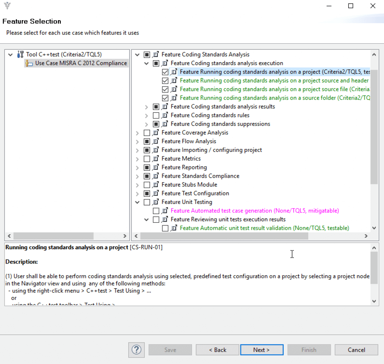This screenshot has width=384, height=364.
Task: Click the Feature Stubs Module icon
Action: tap(156, 185)
